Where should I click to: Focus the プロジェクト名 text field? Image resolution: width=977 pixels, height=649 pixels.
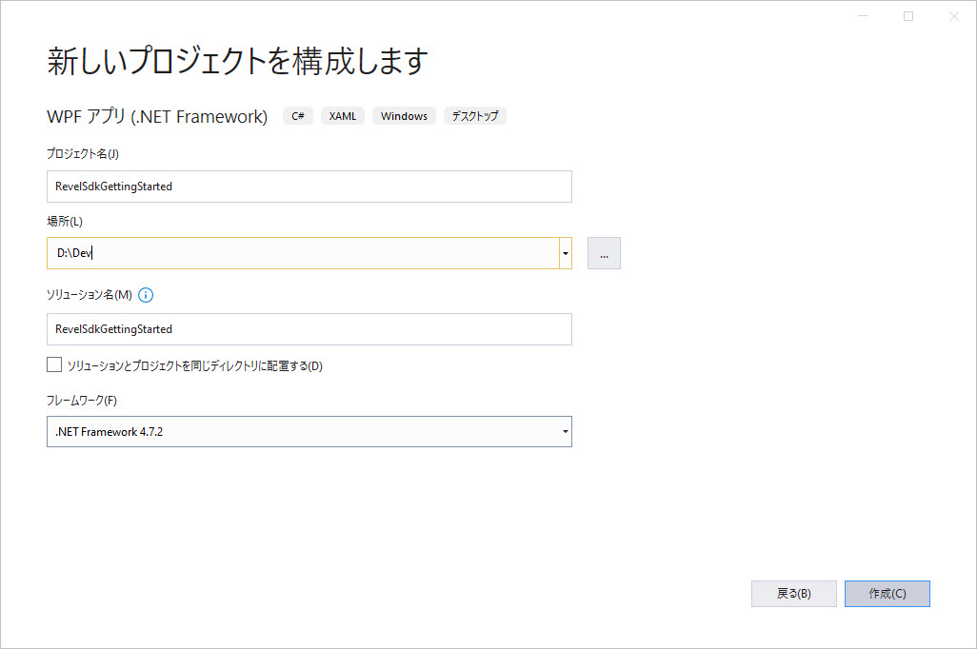[x=309, y=187]
